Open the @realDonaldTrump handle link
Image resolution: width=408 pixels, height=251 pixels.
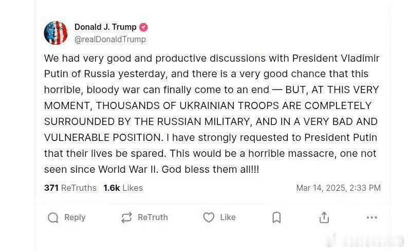coord(110,39)
